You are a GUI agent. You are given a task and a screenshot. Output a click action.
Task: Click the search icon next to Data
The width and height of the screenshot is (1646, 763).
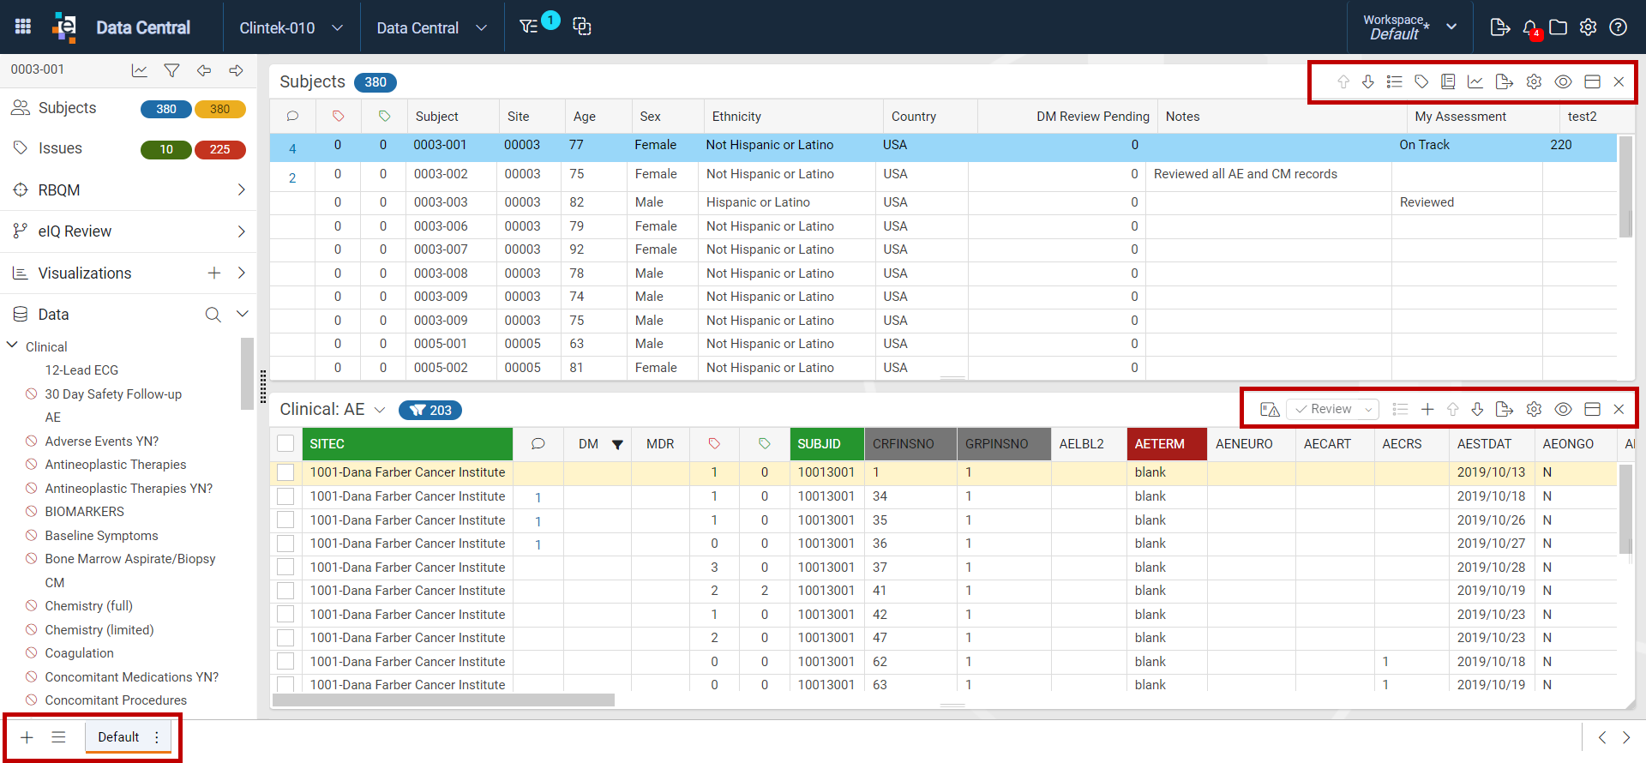[213, 315]
